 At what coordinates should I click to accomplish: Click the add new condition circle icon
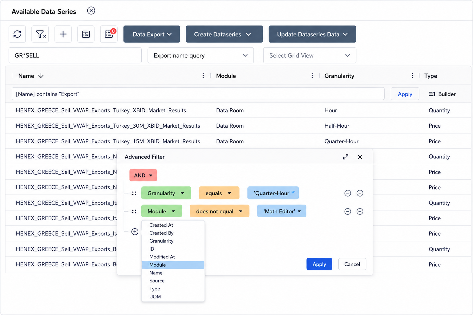point(135,232)
